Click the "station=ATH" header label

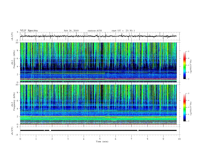95,31
